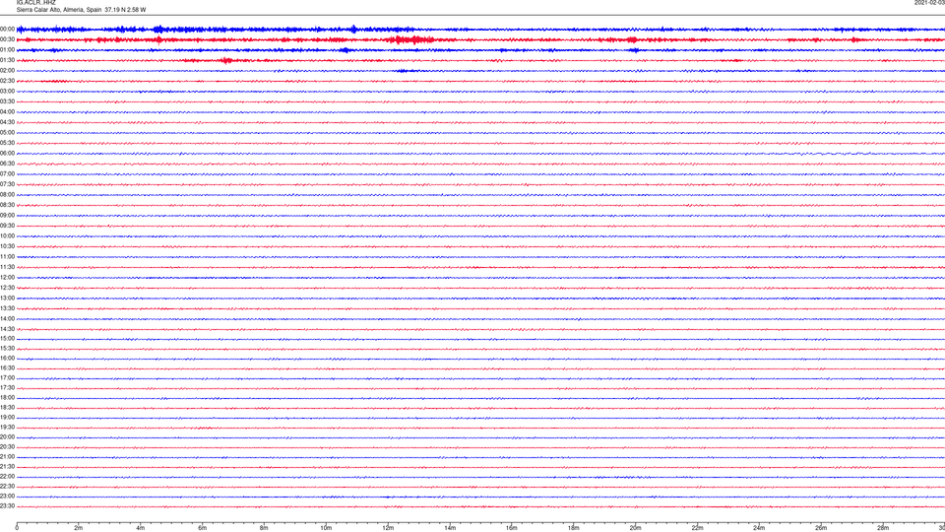This screenshot has width=945, height=532.
Task: Click the 12:00 row time label
Action: pyautogui.click(x=7, y=278)
